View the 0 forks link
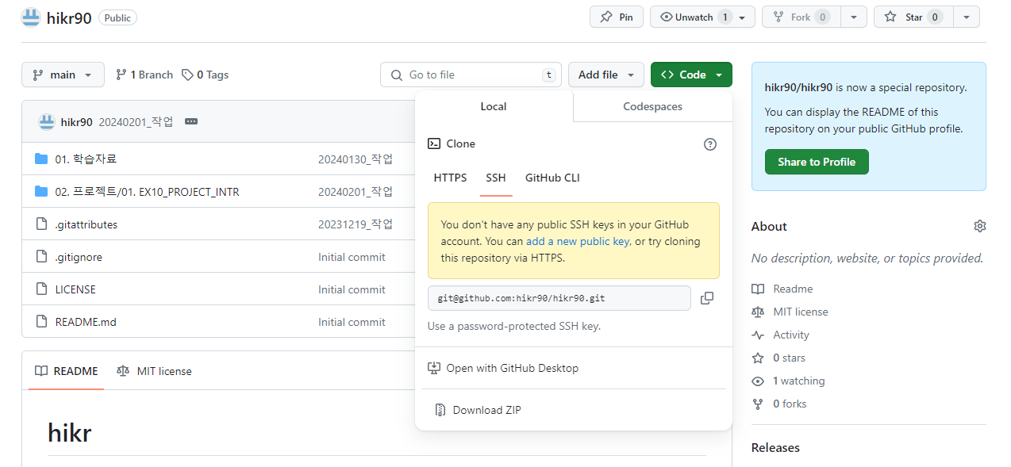1011x467 pixels. click(x=790, y=404)
